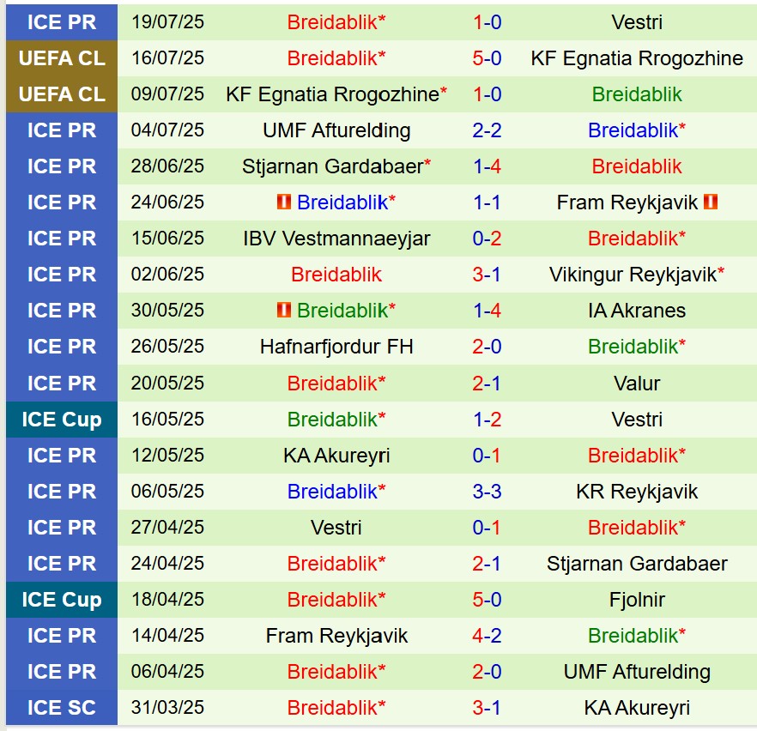Viewport: 757px width, 731px height.
Task: Click the ICE SC competition label
Action: pos(62,708)
